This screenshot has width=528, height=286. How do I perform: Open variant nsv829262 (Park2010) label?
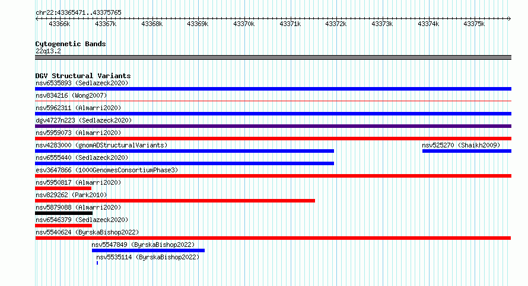tap(71, 195)
